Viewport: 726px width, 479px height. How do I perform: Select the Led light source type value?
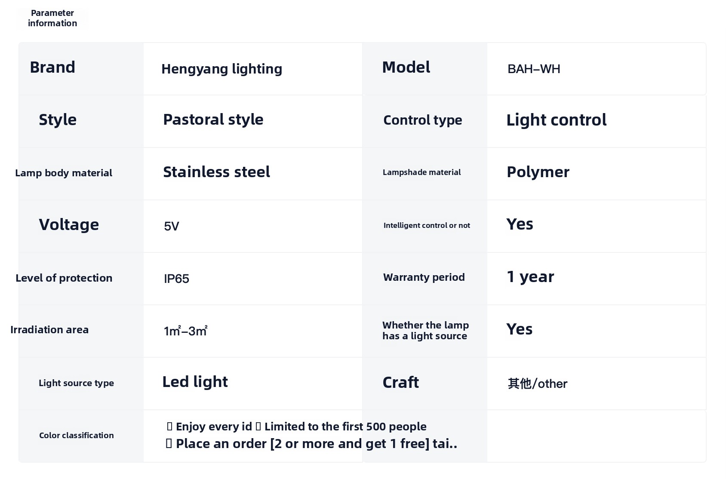click(195, 382)
